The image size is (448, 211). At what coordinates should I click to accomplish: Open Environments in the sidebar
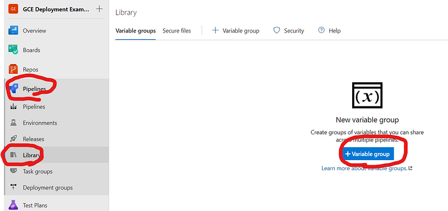click(x=40, y=123)
